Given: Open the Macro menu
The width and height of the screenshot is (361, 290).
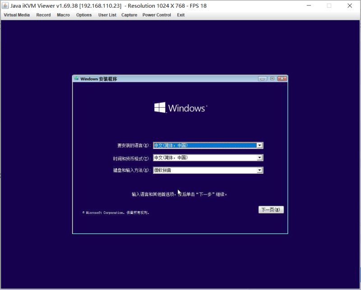Looking at the screenshot, I should (63, 15).
